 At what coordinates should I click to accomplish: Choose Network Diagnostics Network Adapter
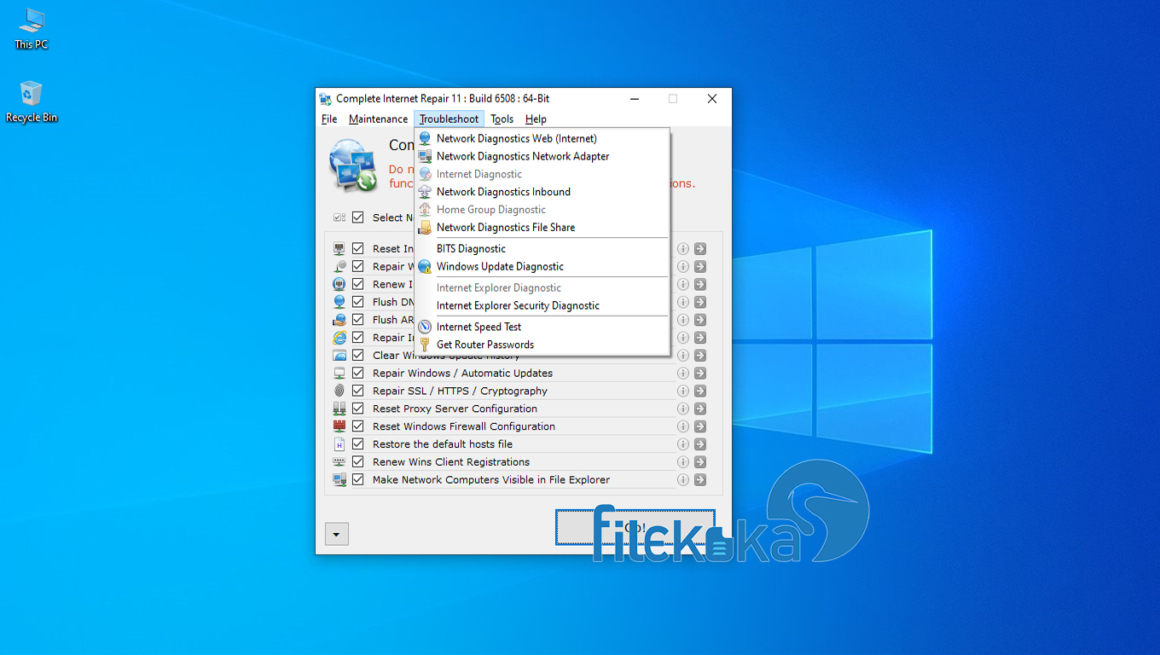tap(542, 156)
